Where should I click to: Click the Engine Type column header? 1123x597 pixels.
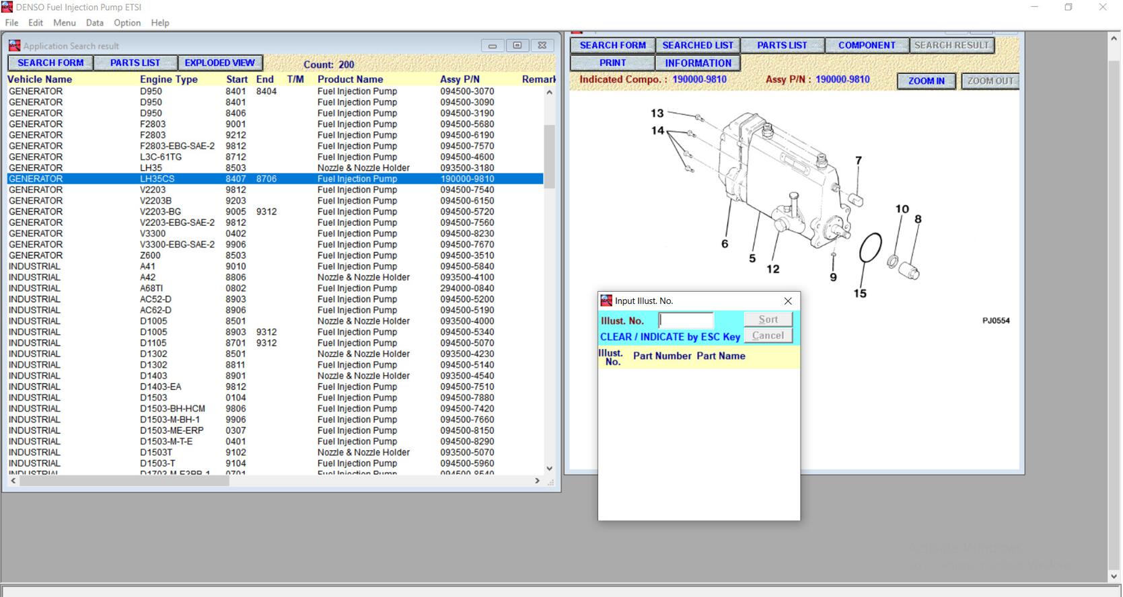pos(169,79)
